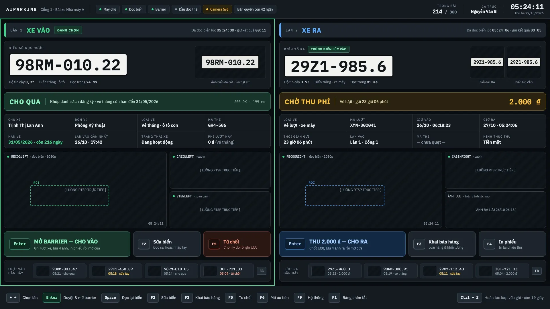Open recent exit 29X7-112.40
The image size is (550, 309).
point(446,271)
